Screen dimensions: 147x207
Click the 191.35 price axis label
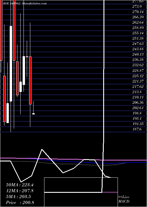138,124
